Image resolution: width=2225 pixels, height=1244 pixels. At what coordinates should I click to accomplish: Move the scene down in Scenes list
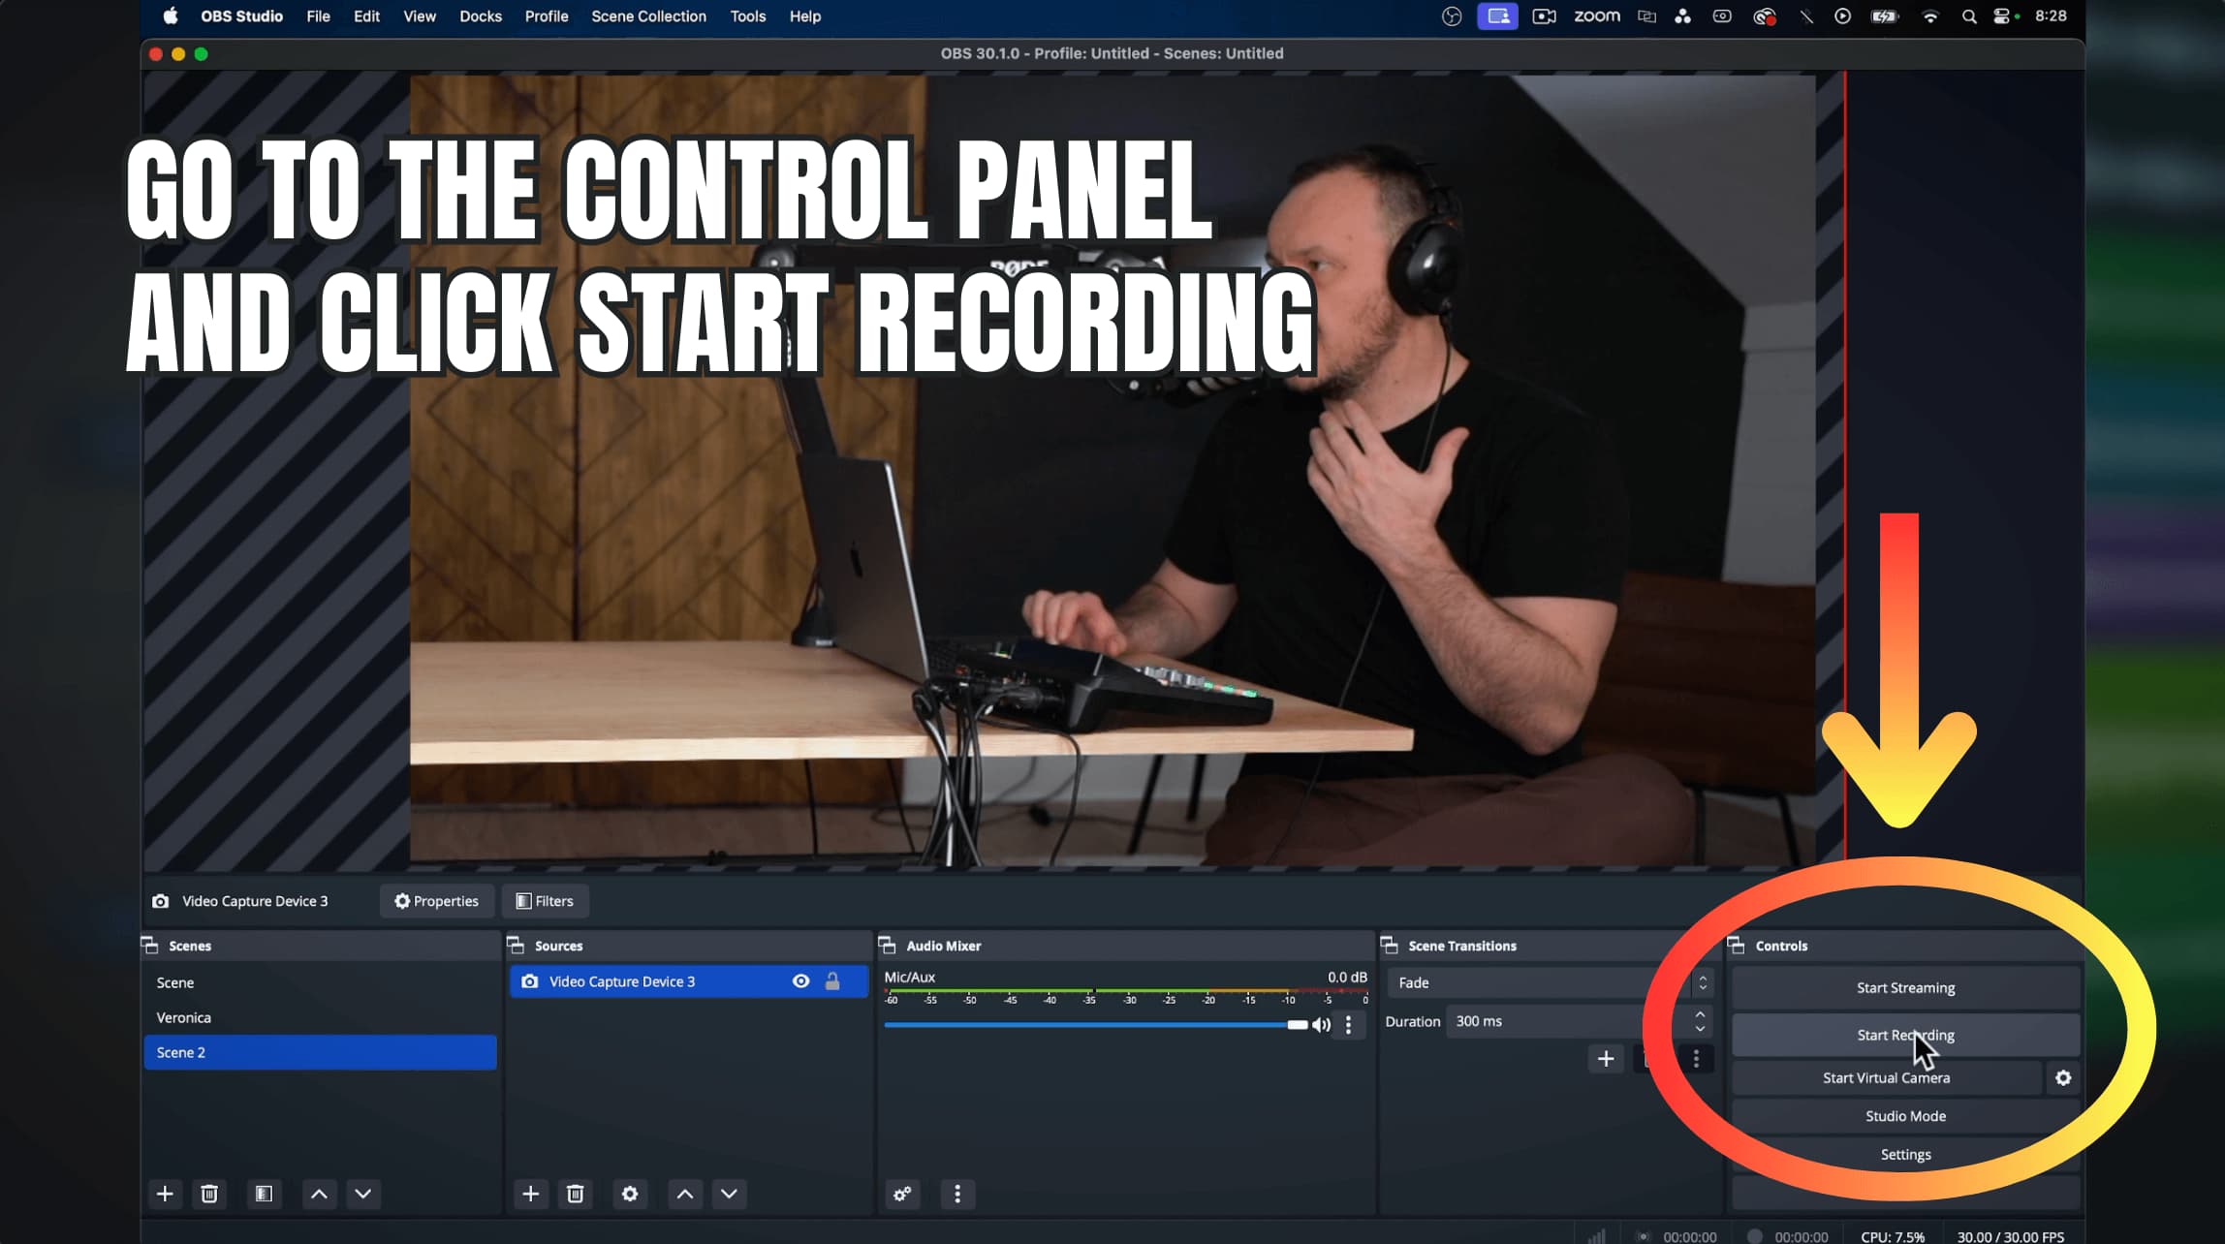363,1194
